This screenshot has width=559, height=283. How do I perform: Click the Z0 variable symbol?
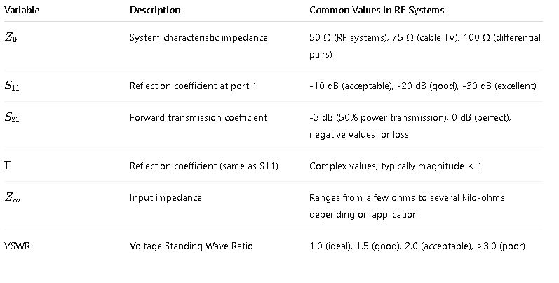tap(12, 39)
